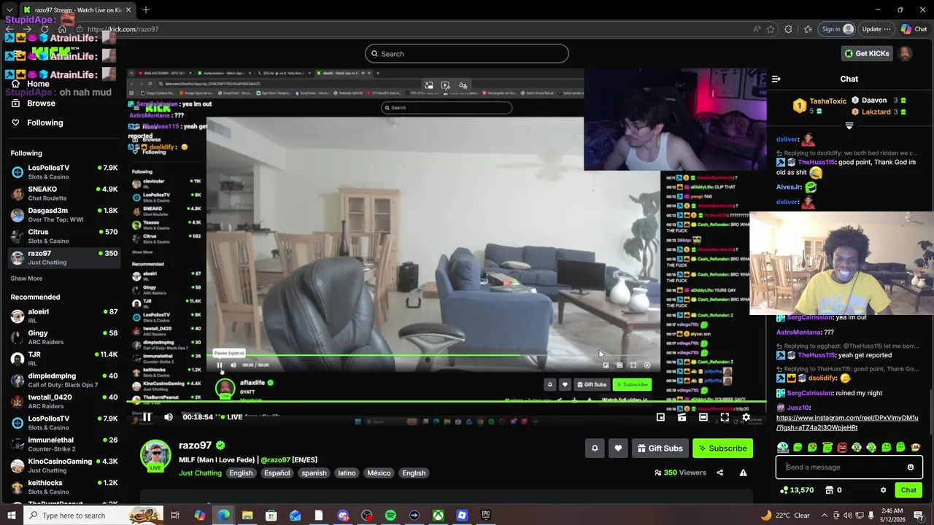The image size is (934, 525).
Task: Click the razo97 channel avatar
Action: [155, 455]
